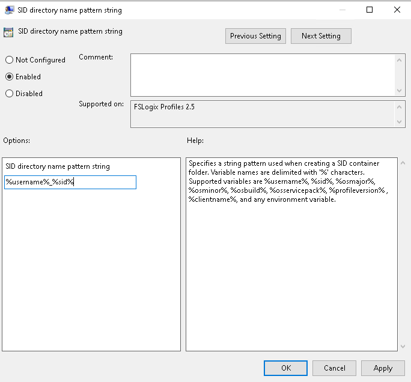411x382 pixels.
Task: Click the Help panel scroll up arrow
Action: point(403,163)
